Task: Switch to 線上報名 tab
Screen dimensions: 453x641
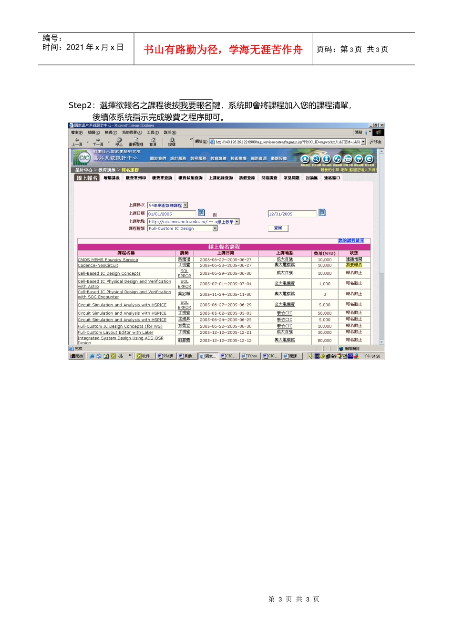Action: coord(87,178)
